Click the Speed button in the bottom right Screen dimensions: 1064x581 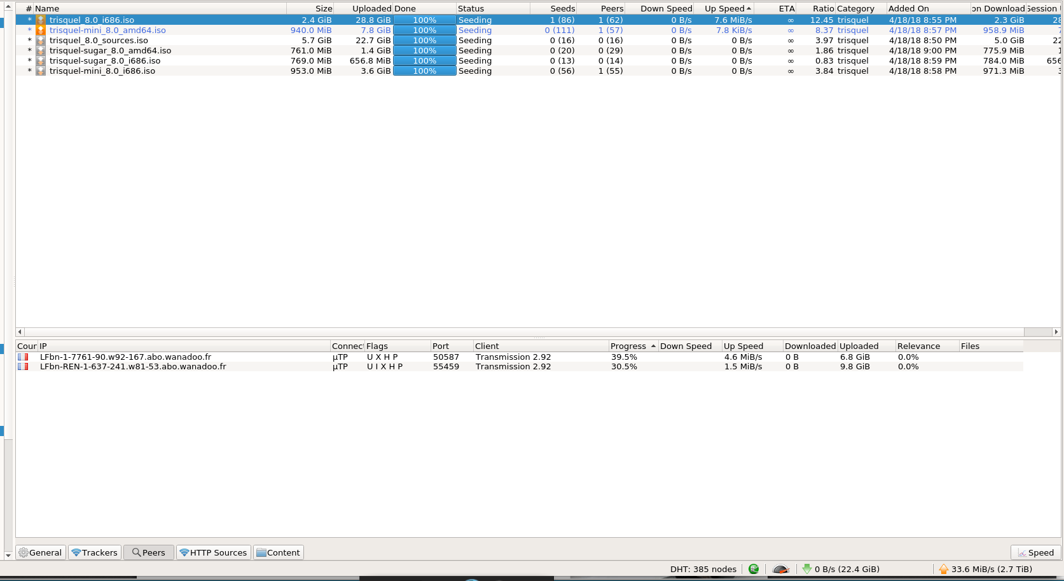pyautogui.click(x=1035, y=552)
